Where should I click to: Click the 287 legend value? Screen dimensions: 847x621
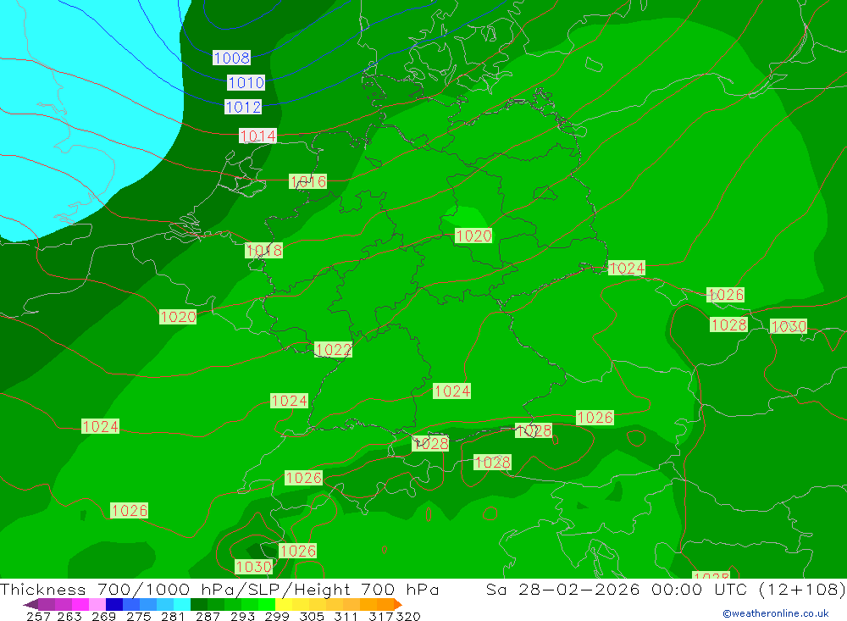coord(208,616)
